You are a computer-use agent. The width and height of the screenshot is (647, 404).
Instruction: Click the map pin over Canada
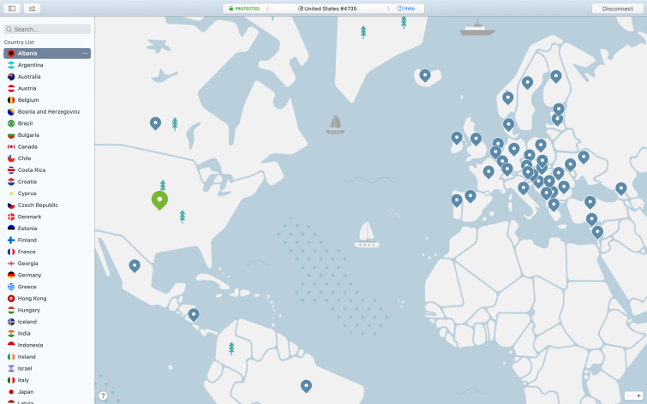[155, 123]
